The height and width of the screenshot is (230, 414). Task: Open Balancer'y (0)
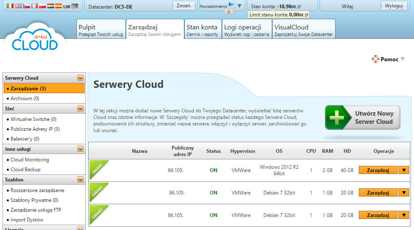(25, 139)
